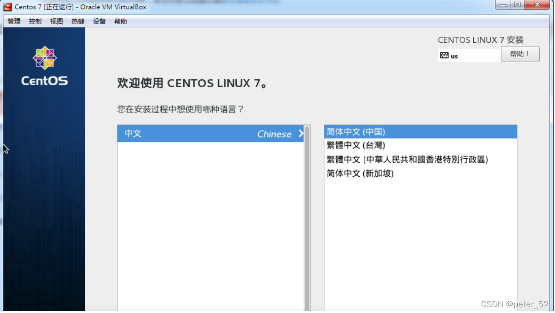Select 中文 Chinese in the language list
Viewport: 555px width, 313px height.
point(211,134)
